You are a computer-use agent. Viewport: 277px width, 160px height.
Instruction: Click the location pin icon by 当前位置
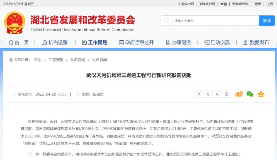click(x=11, y=60)
